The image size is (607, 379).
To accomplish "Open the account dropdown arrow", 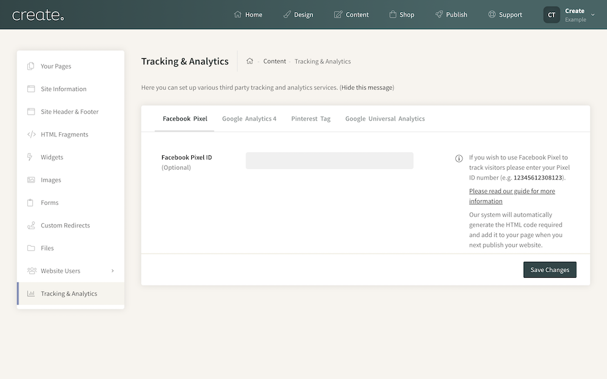I will [592, 15].
